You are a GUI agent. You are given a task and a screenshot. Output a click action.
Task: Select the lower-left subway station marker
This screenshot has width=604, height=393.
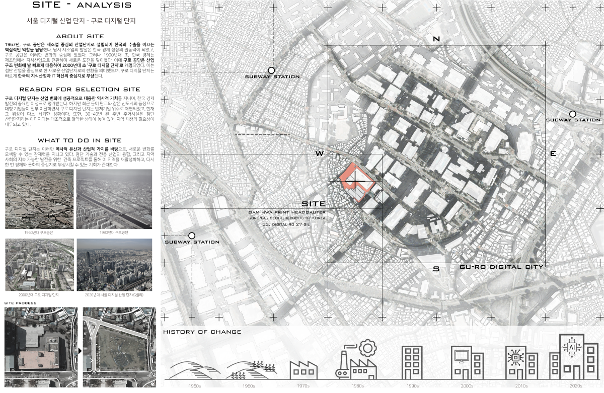tap(192, 235)
